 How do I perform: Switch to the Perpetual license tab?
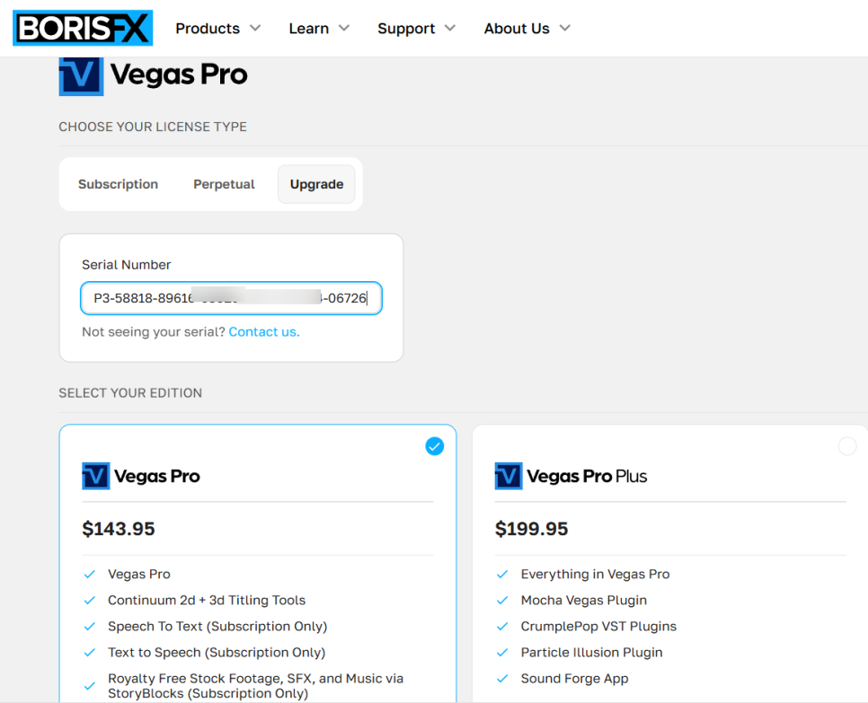tap(224, 184)
